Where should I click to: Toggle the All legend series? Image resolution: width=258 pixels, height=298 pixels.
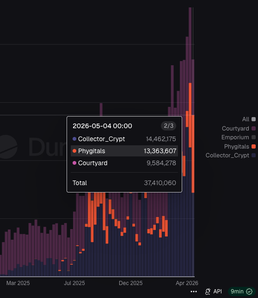pos(249,119)
